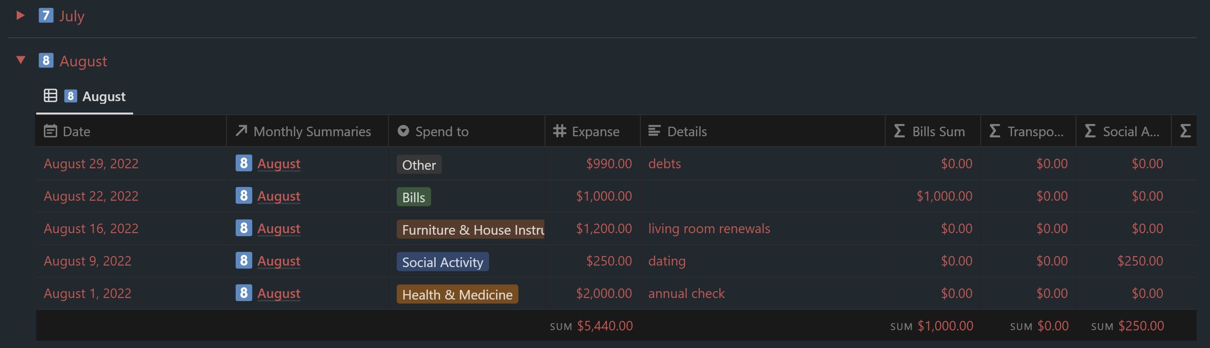Select the Bills tag
1210x348 pixels.
point(414,197)
